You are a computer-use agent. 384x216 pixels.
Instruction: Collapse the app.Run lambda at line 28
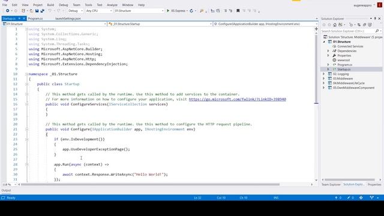[x=26, y=164]
